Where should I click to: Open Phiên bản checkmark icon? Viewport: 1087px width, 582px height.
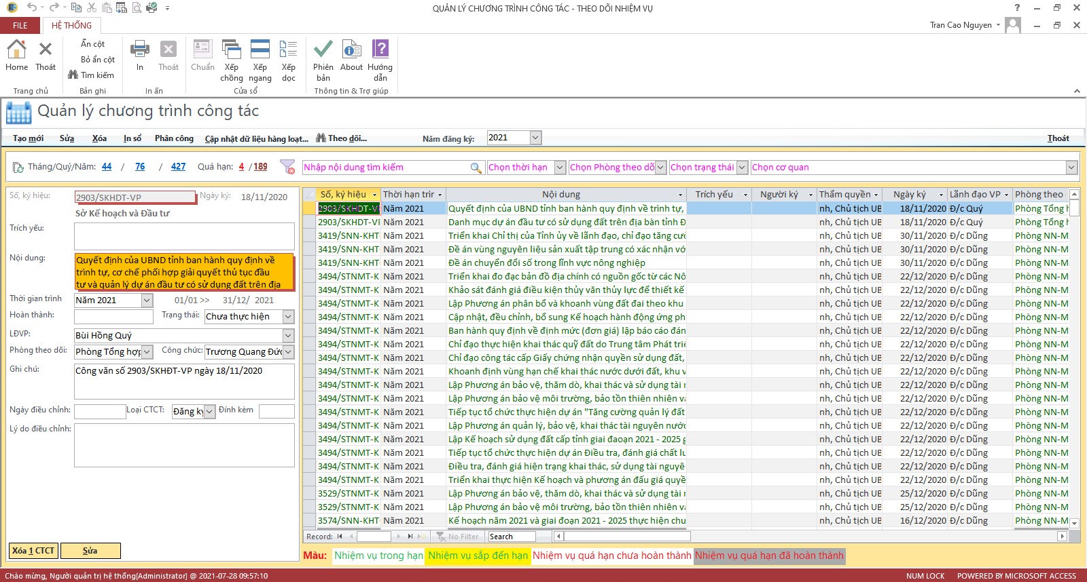(x=323, y=50)
